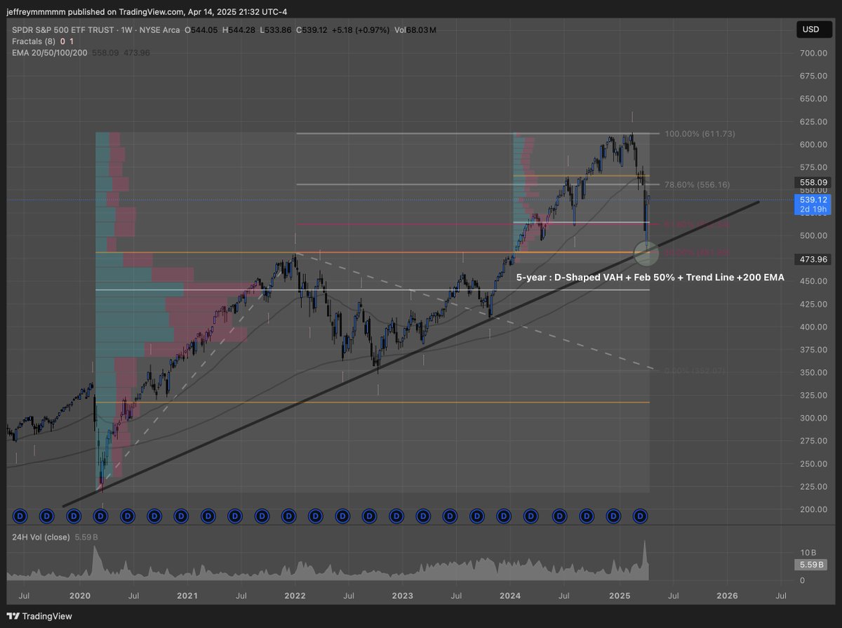Click the 0.00% Fibonacci level label
This screenshot has width=842, height=628.
(x=695, y=370)
